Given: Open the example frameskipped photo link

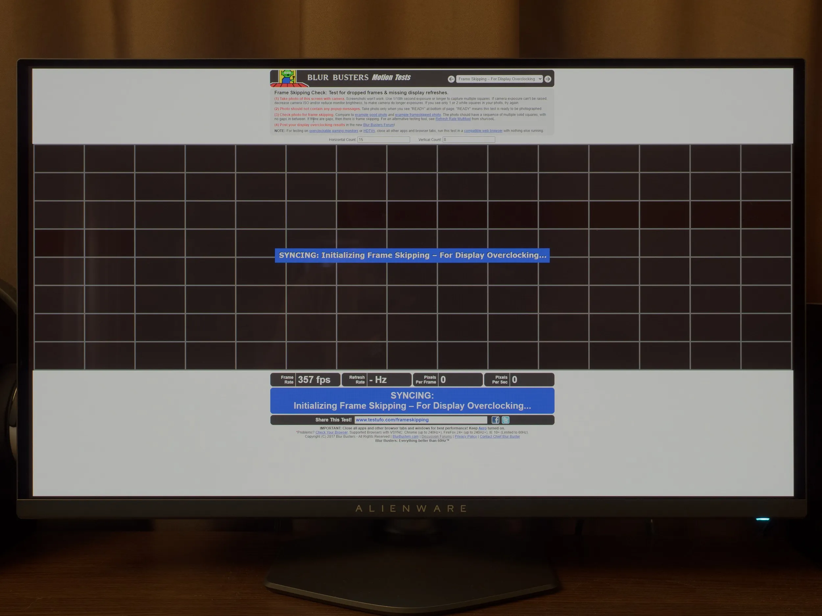Looking at the screenshot, I should (418, 115).
